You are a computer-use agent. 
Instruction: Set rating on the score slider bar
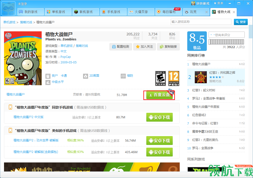pyautogui.click(x=226, y=42)
